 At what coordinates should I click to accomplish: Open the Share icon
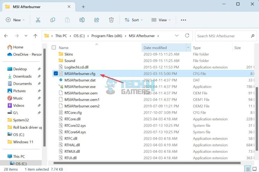click(x=97, y=20)
